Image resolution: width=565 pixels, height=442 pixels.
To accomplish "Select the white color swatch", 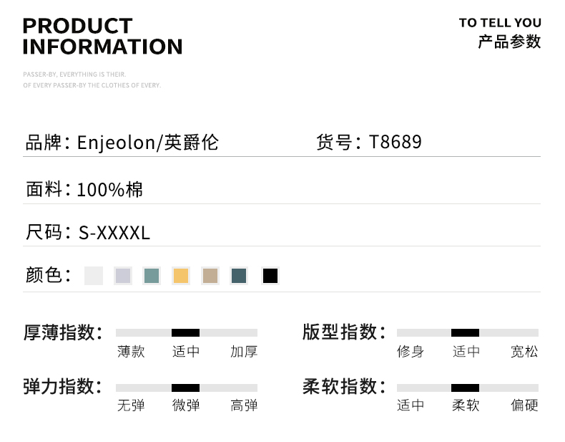I will 94,276.
